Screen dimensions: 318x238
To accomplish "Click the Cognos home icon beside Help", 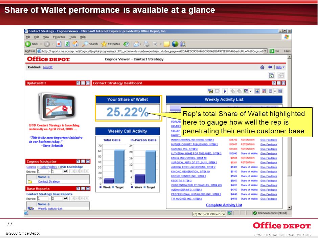I will [262, 67].
